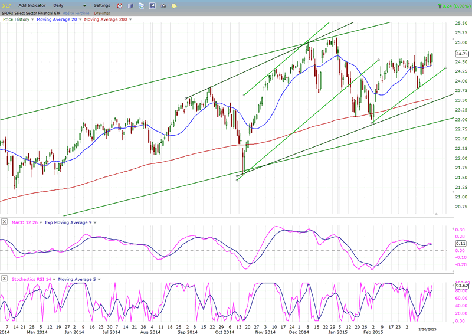Image resolution: width=472 pixels, height=334 pixels.
Task: Open the Daily timeframe dropdown
Action: (70, 5)
